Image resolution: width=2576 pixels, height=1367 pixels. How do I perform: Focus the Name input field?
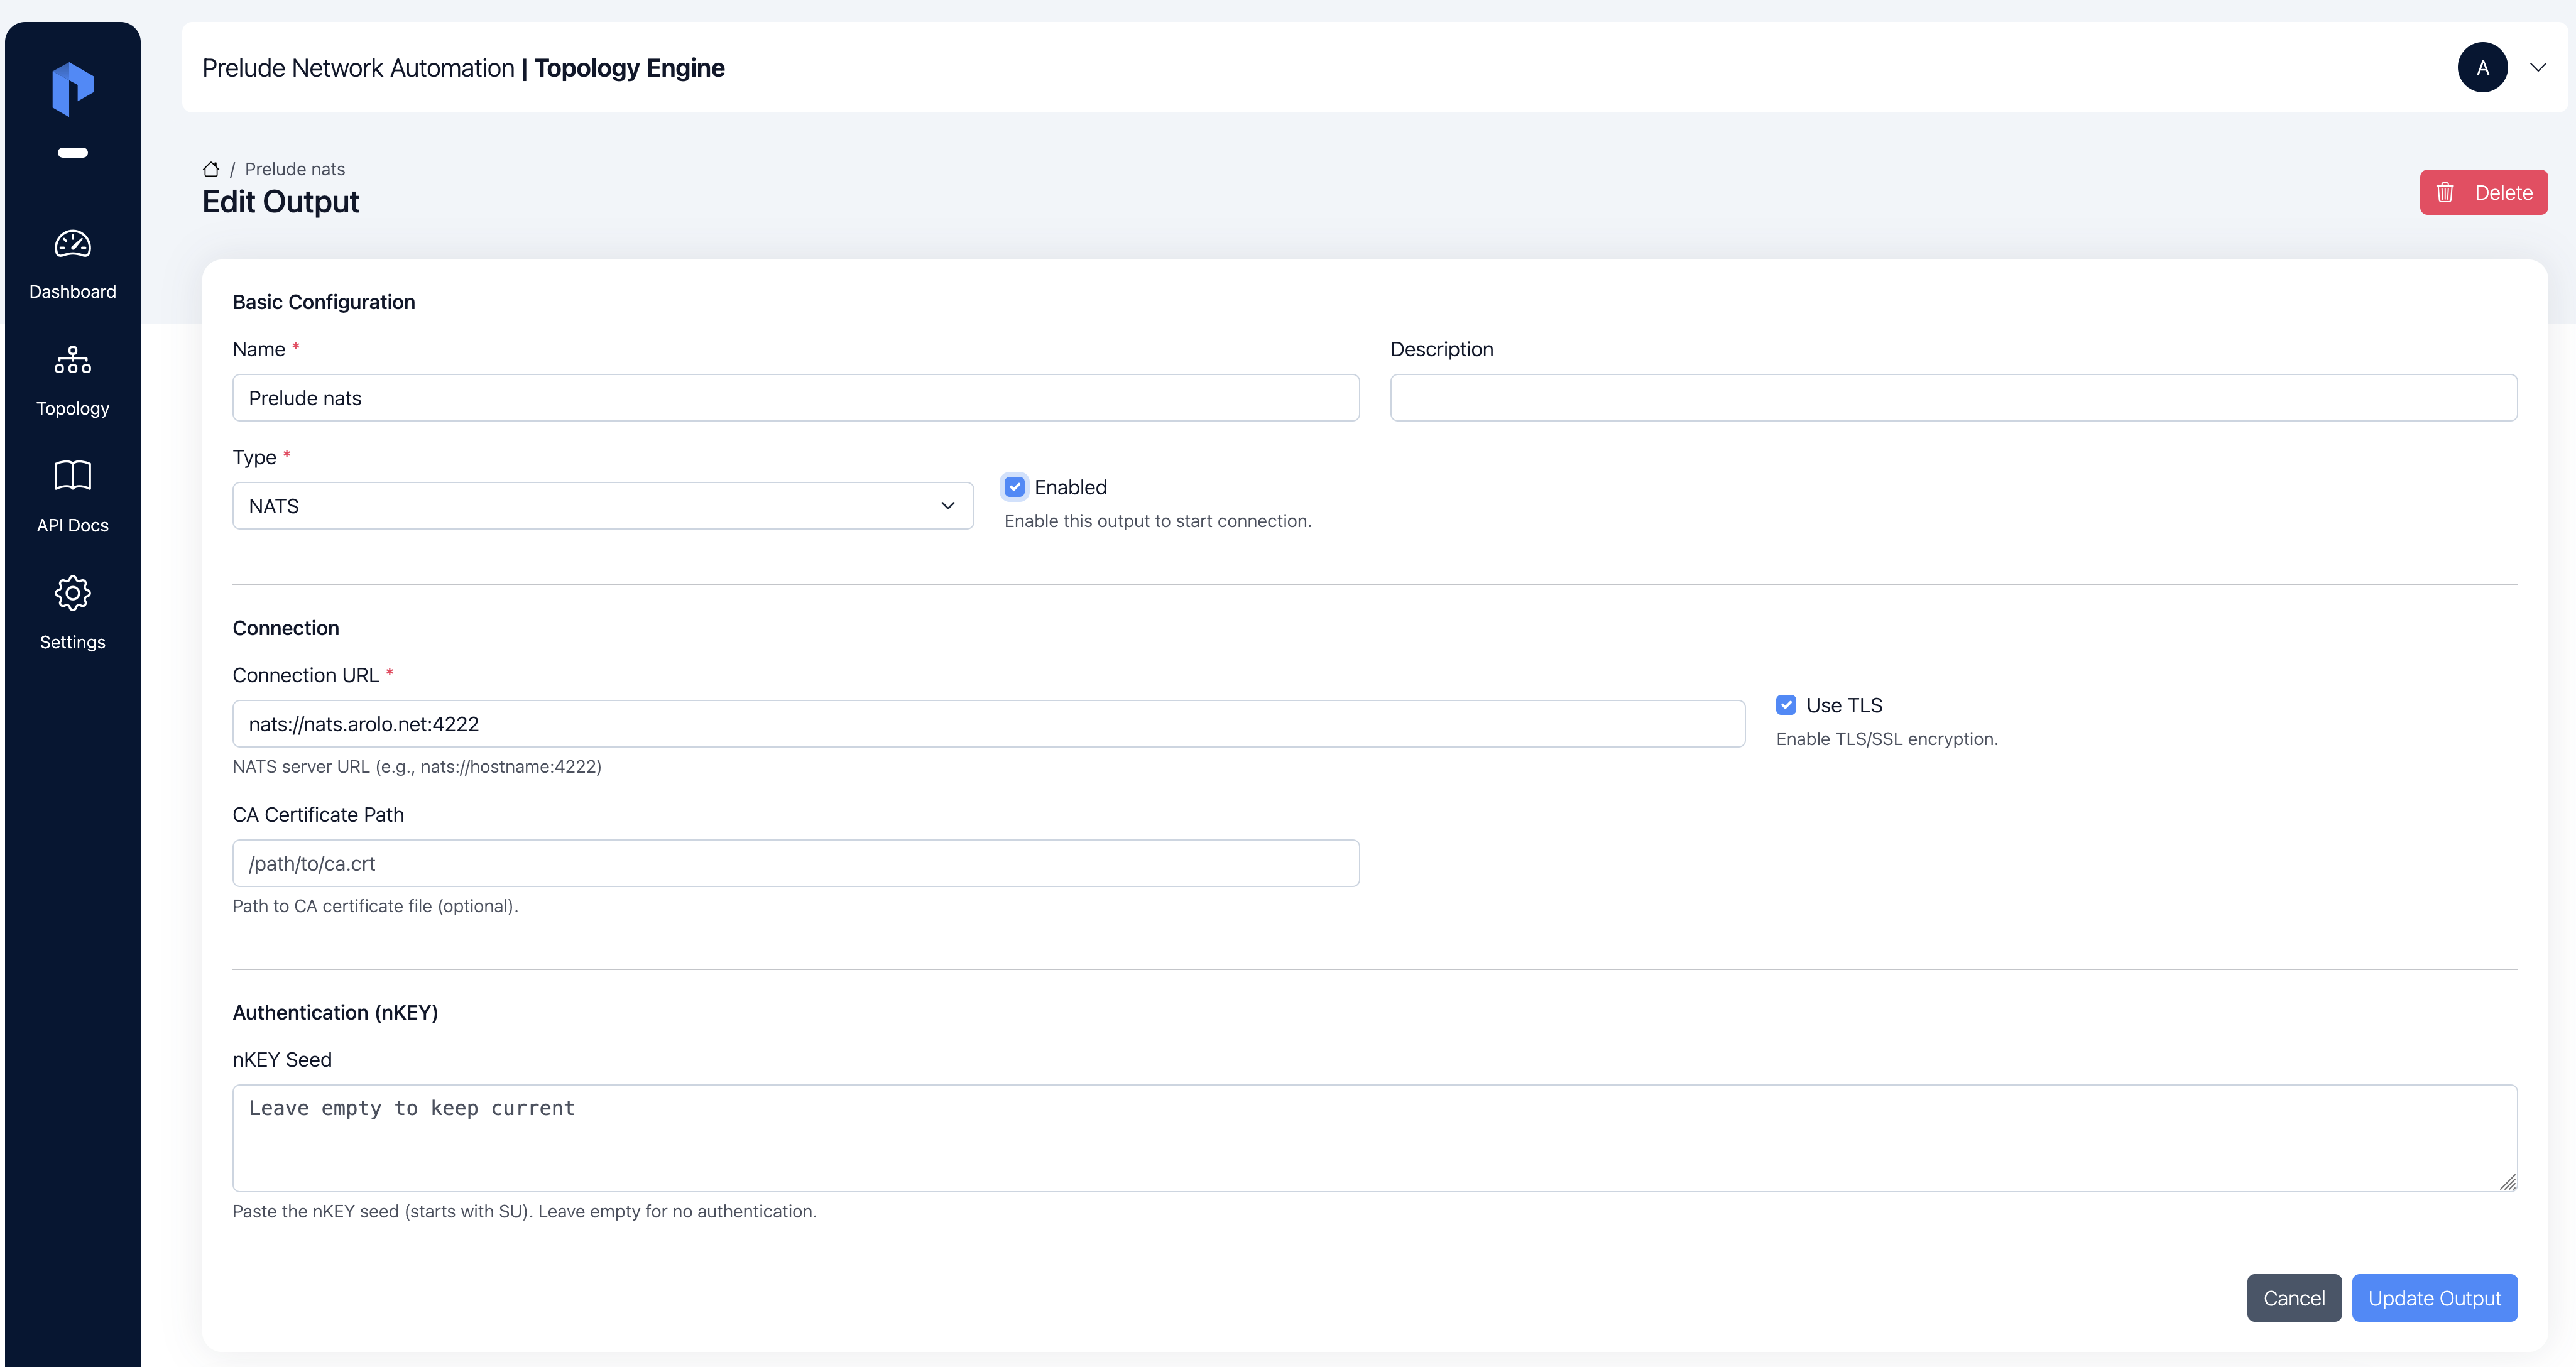tap(796, 398)
